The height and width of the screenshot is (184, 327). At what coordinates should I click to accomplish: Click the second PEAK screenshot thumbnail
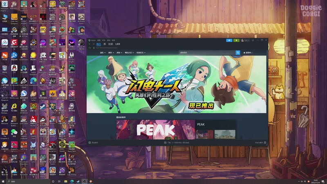coord(225,134)
